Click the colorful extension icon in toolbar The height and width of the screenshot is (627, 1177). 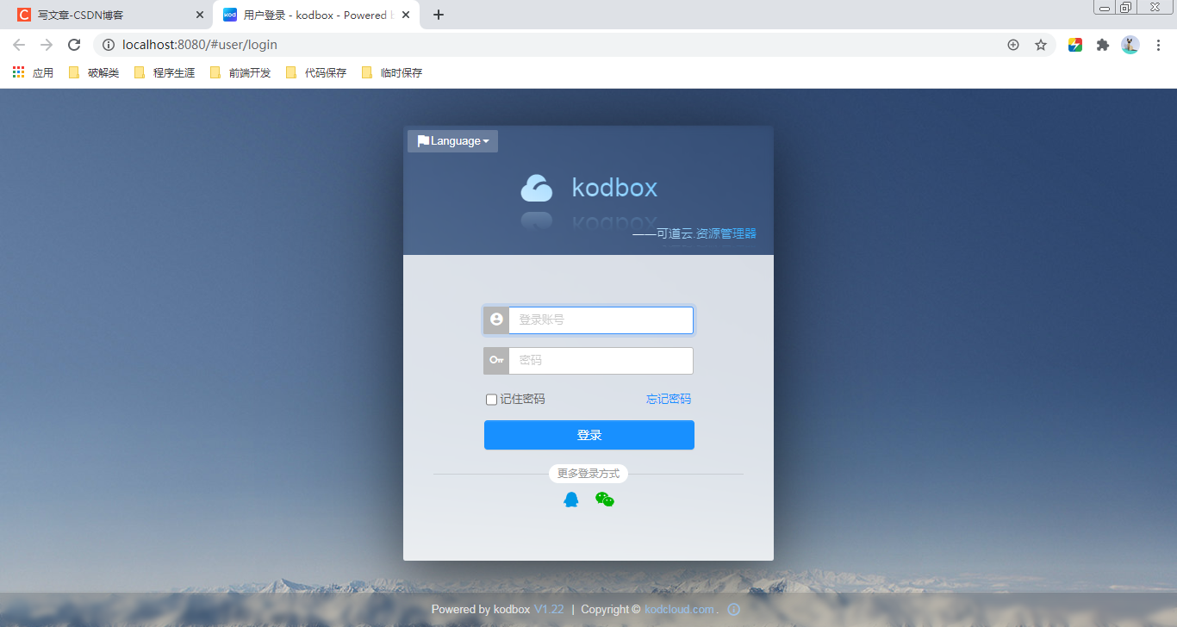pyautogui.click(x=1075, y=45)
